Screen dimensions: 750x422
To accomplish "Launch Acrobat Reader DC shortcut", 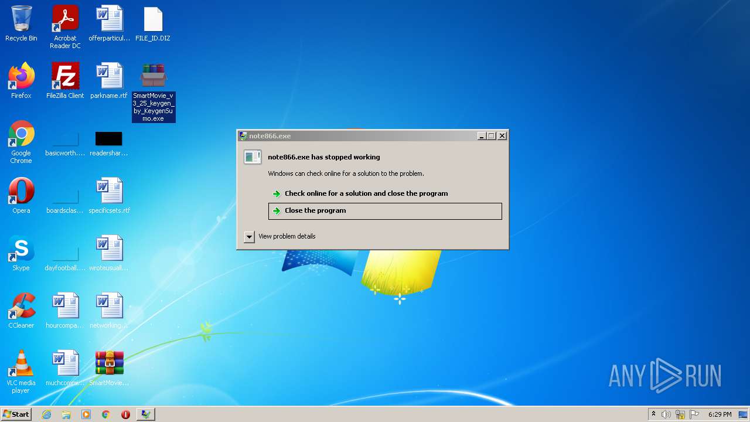I will click(65, 26).
